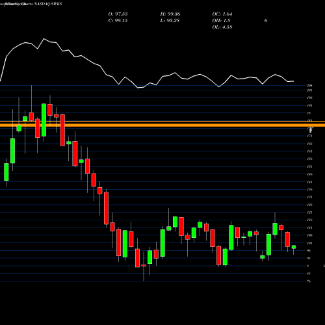Click the 116 price axis label
This screenshot has height=325, width=325.
pyautogui.click(x=309, y=220)
